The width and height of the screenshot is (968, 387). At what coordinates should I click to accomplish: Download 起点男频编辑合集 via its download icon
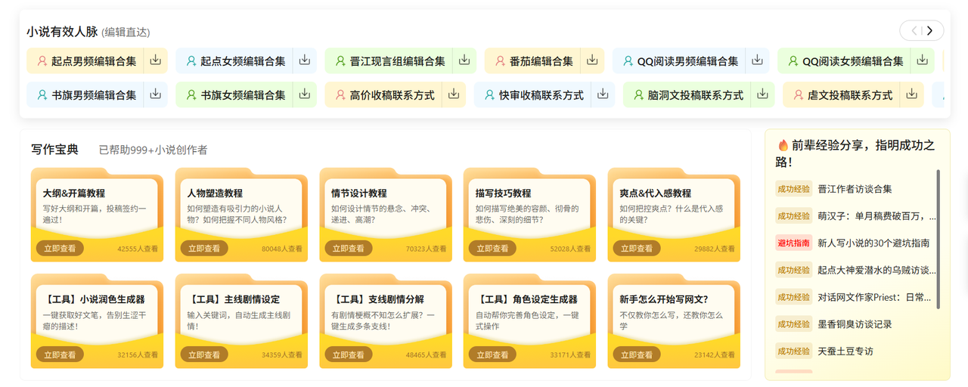click(x=155, y=60)
